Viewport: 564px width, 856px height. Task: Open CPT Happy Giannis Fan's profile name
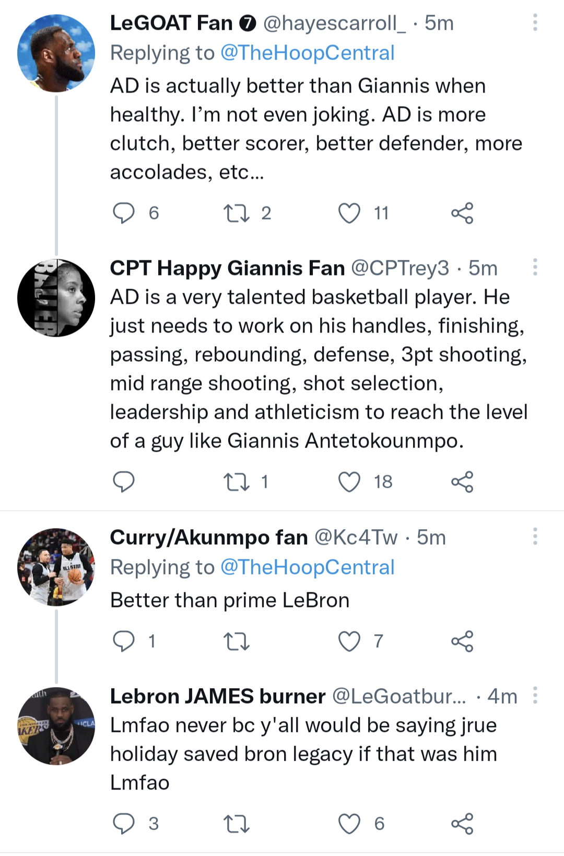click(227, 268)
